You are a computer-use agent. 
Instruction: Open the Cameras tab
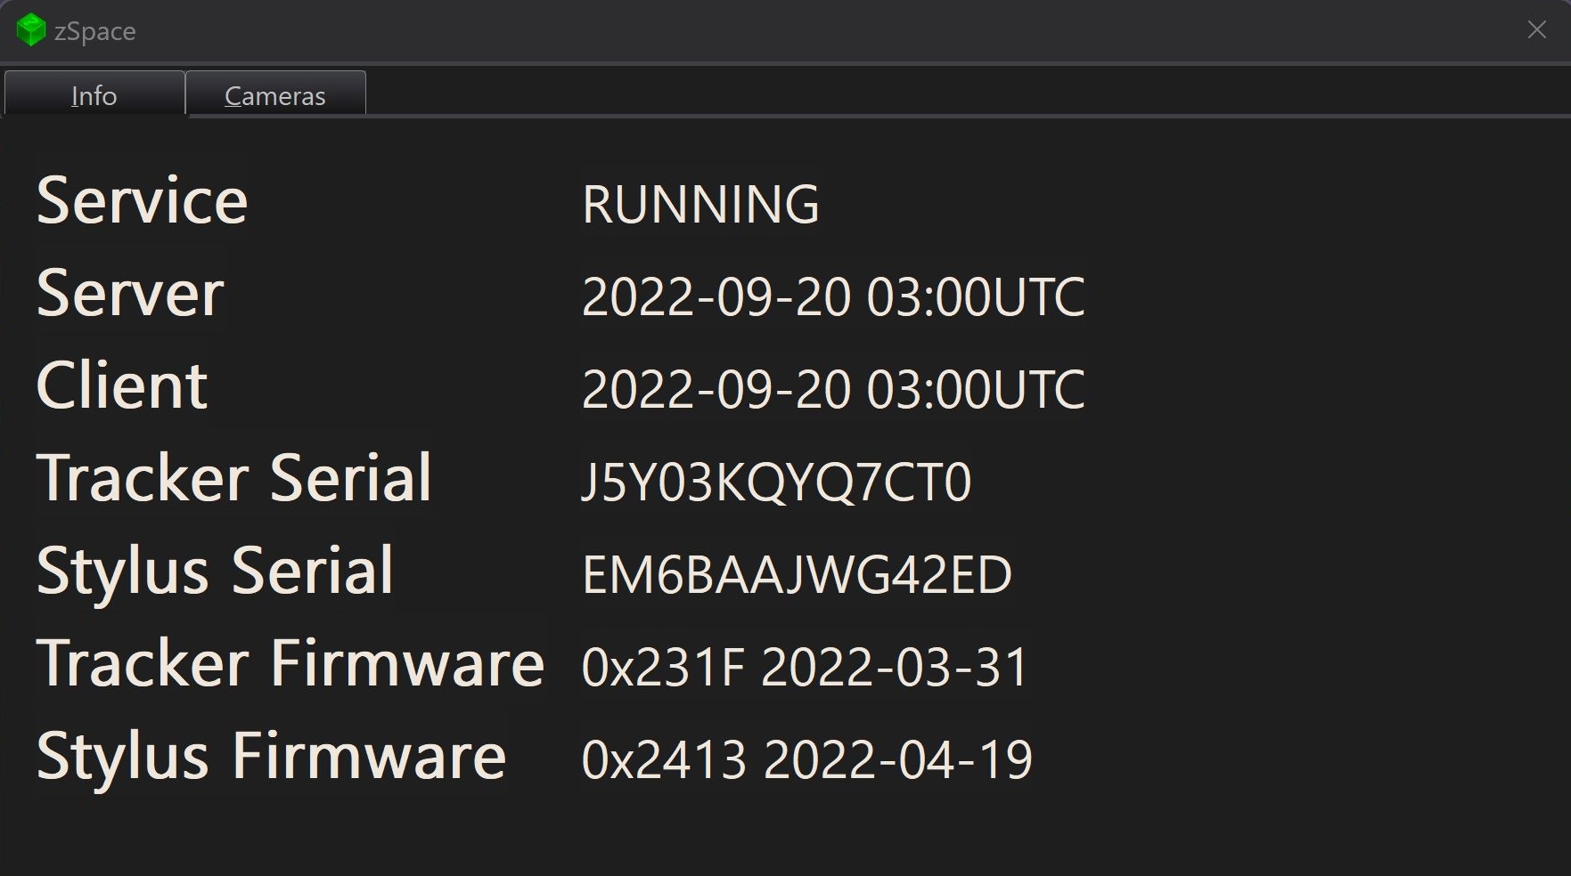(275, 95)
